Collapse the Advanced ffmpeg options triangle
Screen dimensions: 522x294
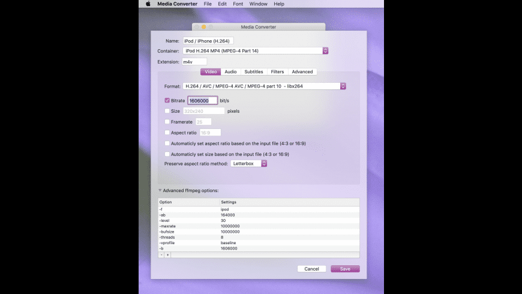(160, 190)
